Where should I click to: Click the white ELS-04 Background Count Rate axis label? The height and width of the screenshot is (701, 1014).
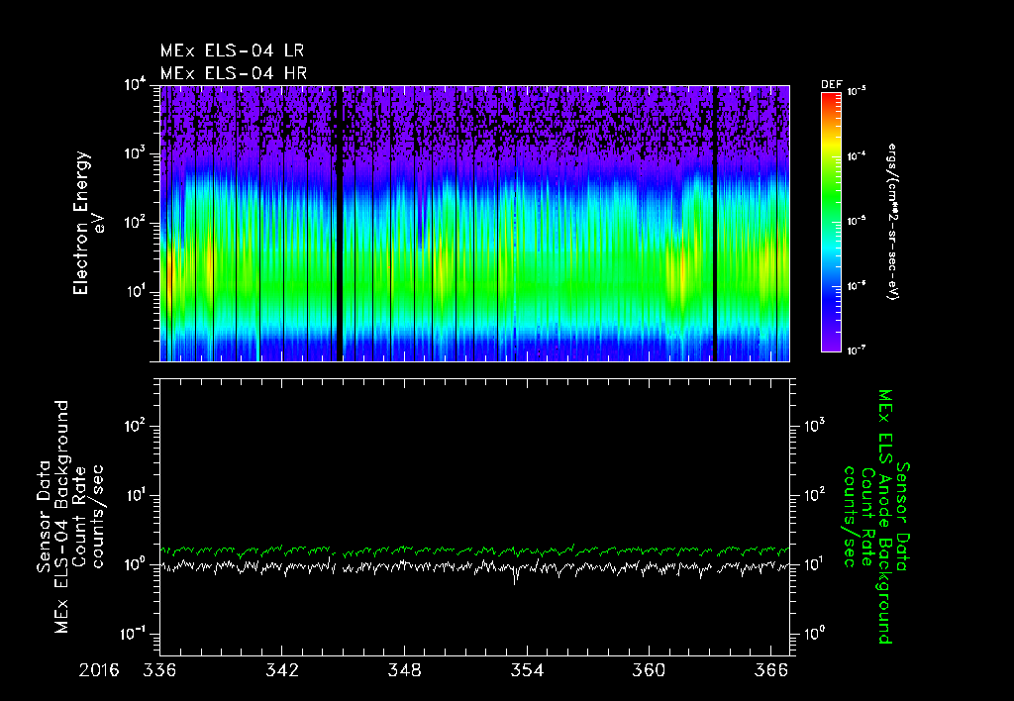coord(70,516)
